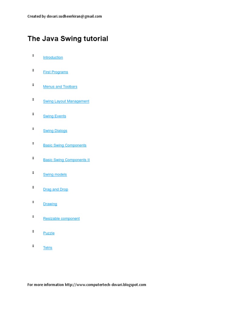Click the Drawing chapter link
This screenshot has height=310, width=233.
(50, 204)
